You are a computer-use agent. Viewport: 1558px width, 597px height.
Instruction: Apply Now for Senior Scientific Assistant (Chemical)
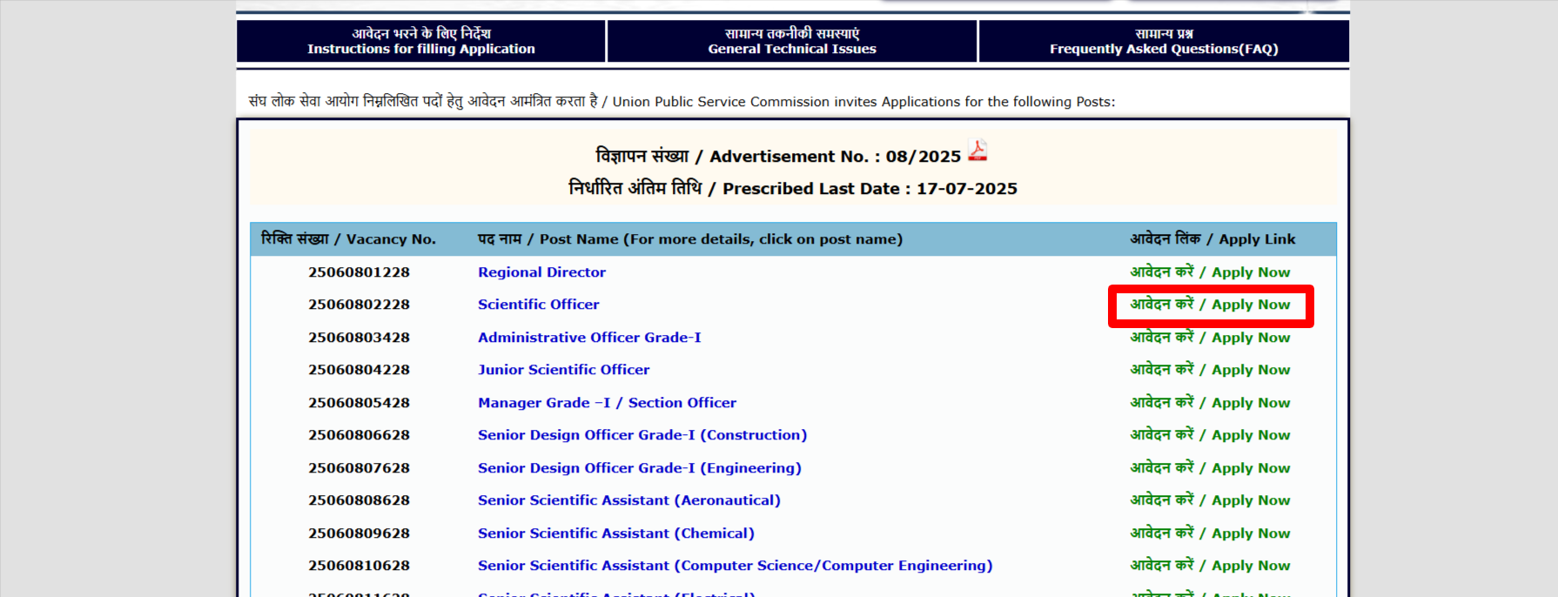click(1210, 533)
